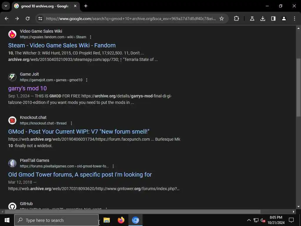Screen dimensions: 301x226
Task: Open the notification center icon
Action: click(x=291, y=220)
